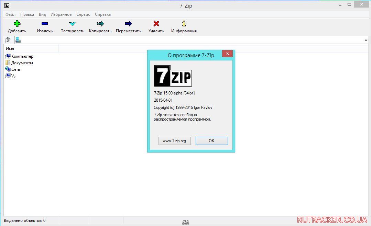
Task: Maximize the 7-Zip window
Action: [349, 4]
